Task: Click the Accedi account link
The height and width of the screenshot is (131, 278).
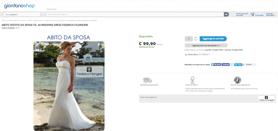Action: pos(239,15)
